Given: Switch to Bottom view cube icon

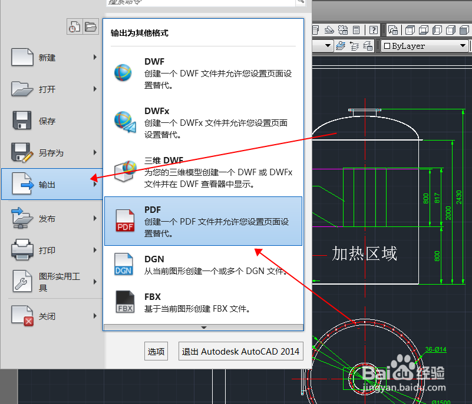Looking at the screenshot, I should click(423, 30).
